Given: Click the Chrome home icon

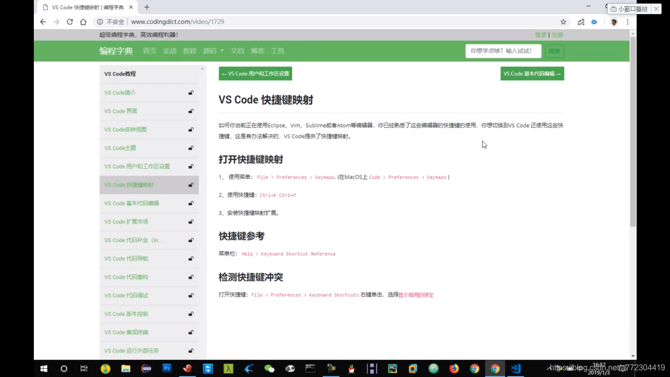Looking at the screenshot, I should click(x=83, y=22).
